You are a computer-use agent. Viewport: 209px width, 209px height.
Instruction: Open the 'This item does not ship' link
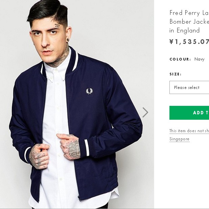[189, 131]
